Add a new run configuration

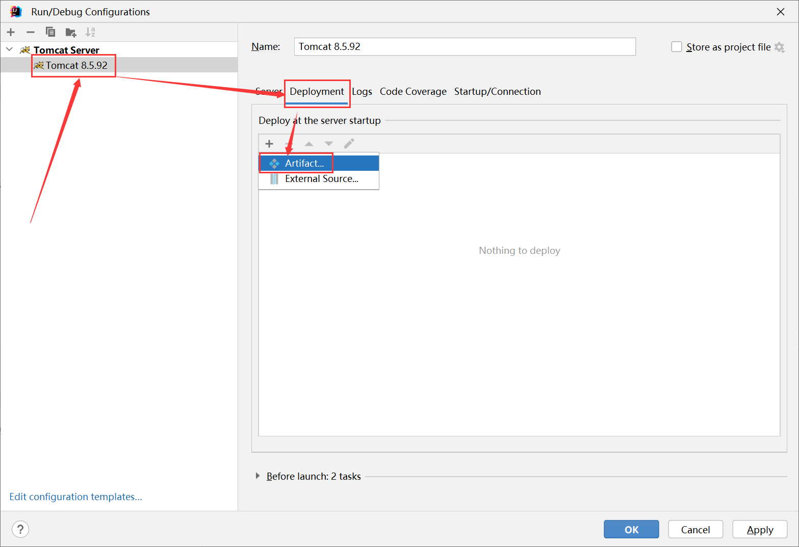pos(11,32)
